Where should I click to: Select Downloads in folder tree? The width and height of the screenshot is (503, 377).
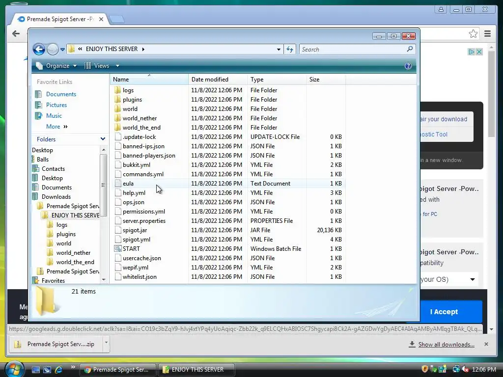56,196
